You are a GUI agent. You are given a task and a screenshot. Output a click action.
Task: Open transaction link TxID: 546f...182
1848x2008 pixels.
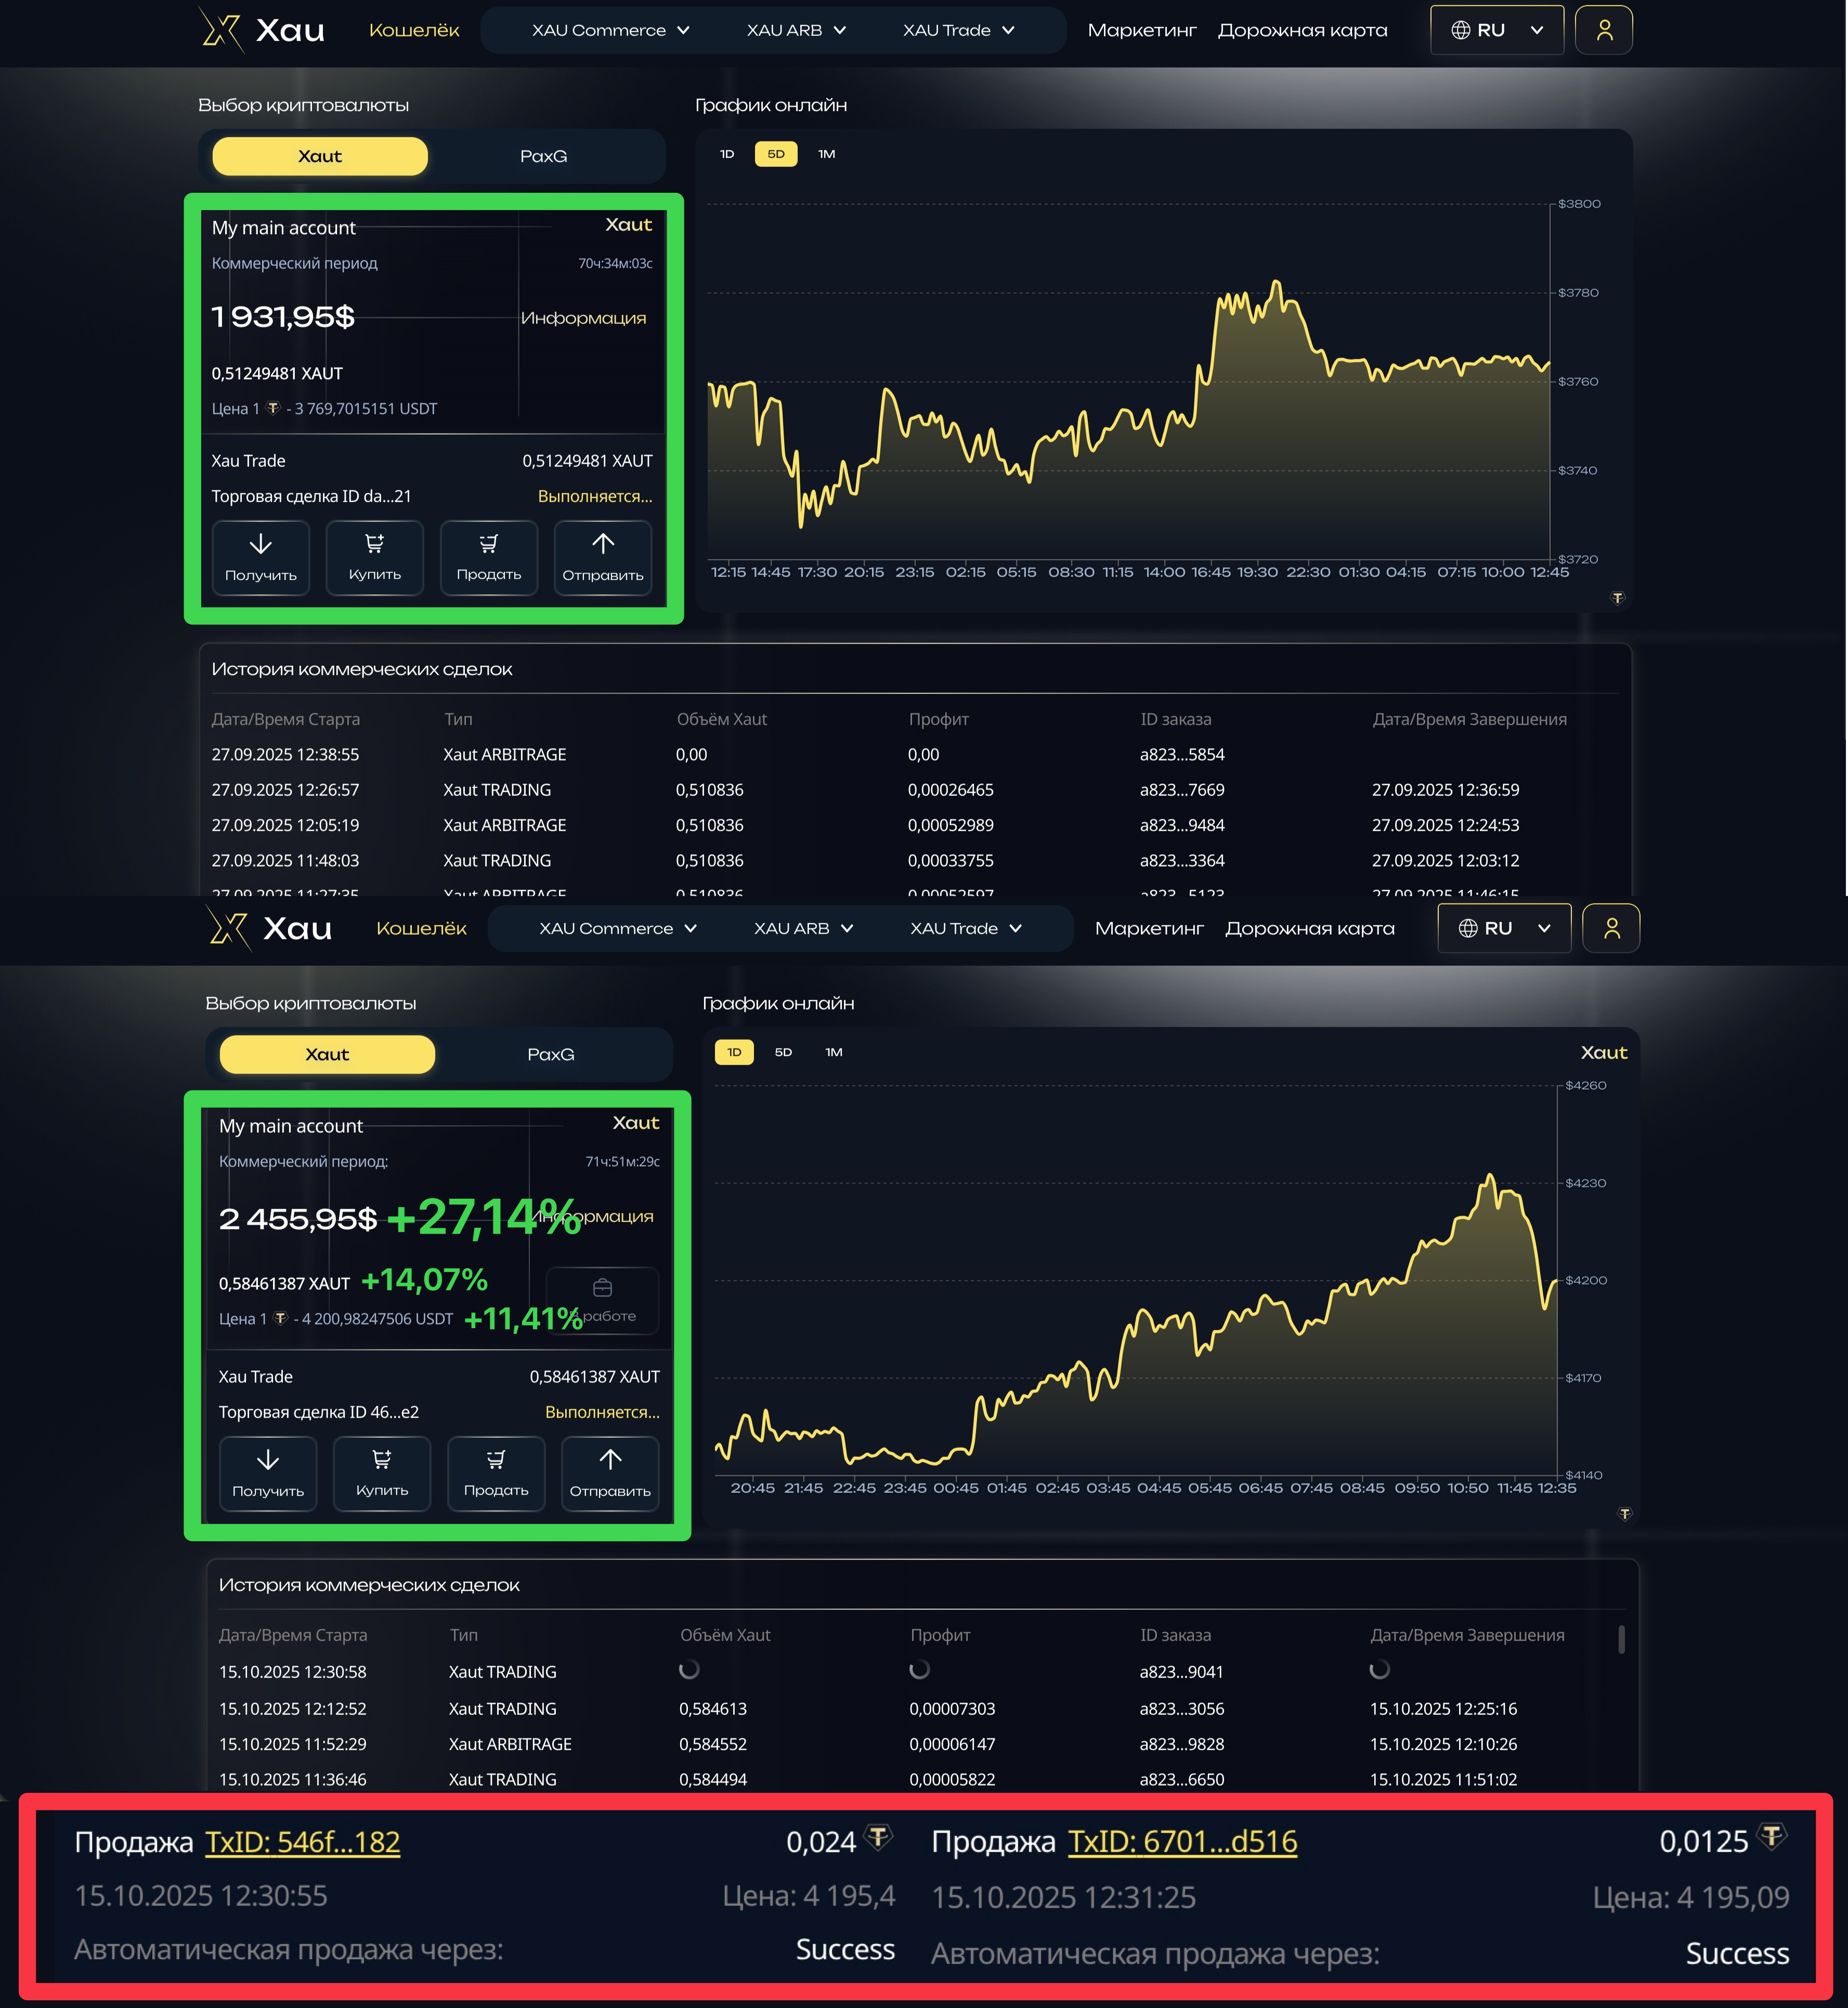click(302, 1842)
